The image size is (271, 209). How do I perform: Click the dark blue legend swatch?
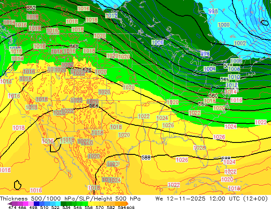click(x=36, y=203)
